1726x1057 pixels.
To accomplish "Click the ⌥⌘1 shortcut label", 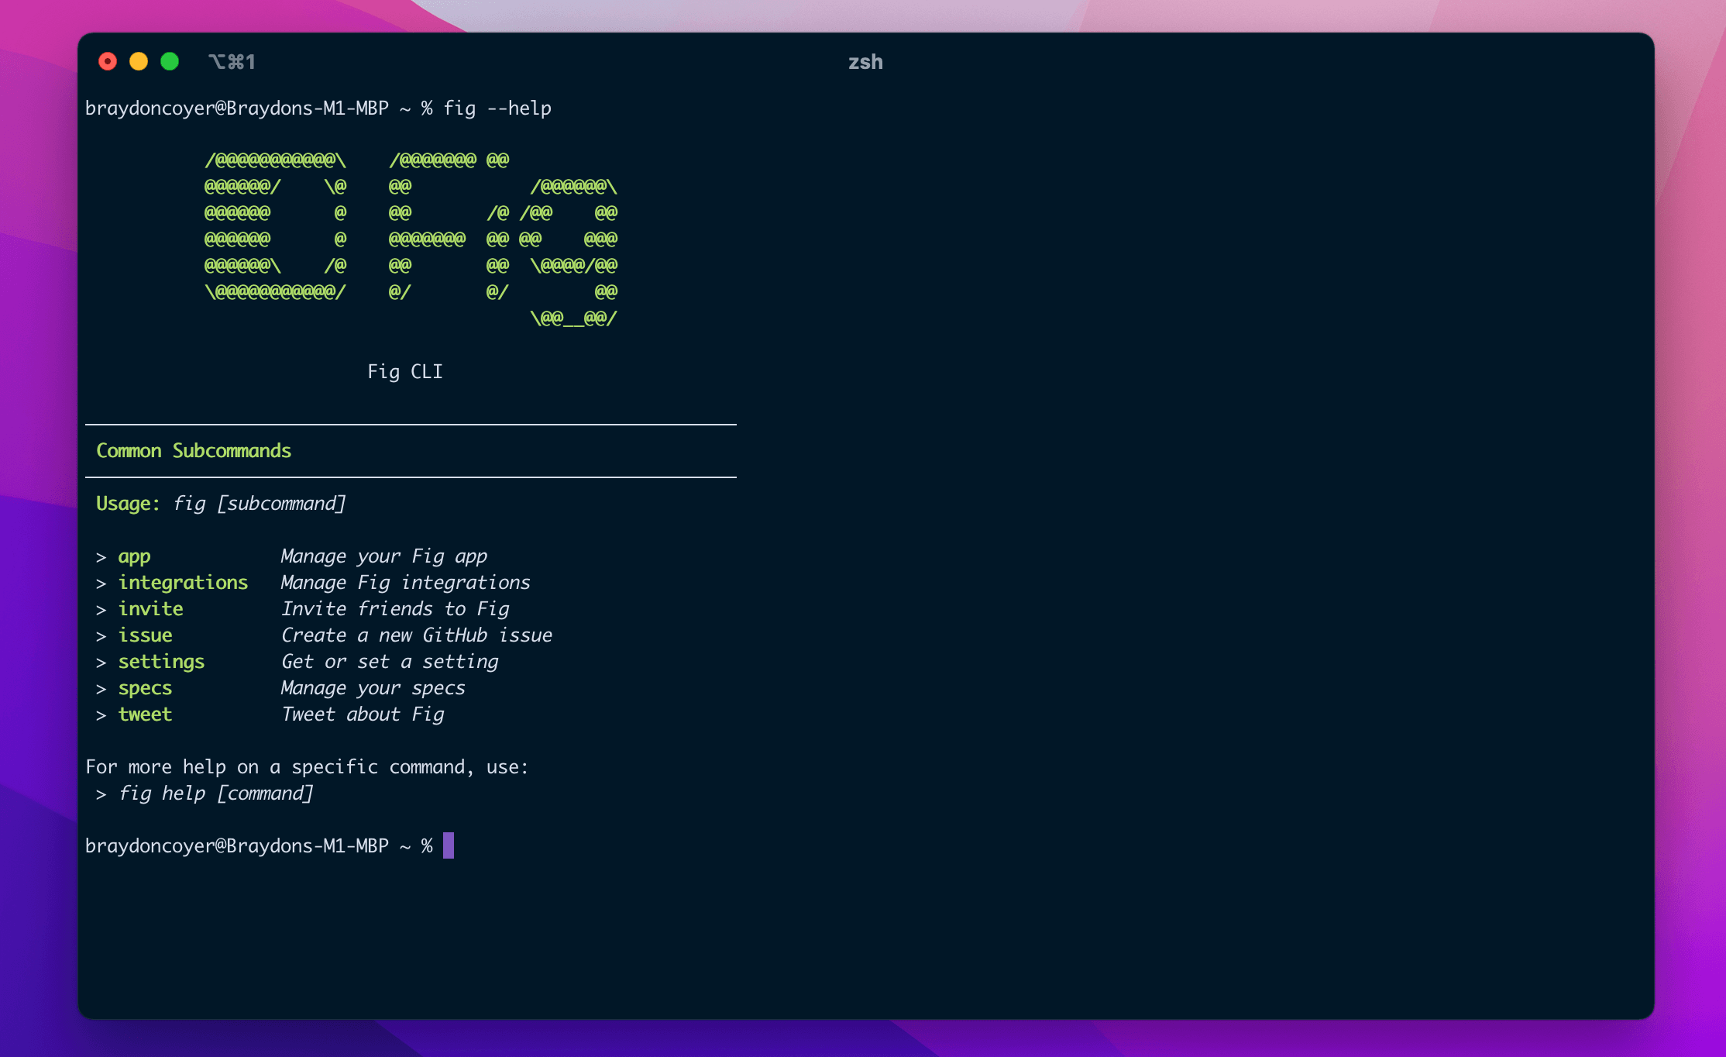I will click(232, 62).
